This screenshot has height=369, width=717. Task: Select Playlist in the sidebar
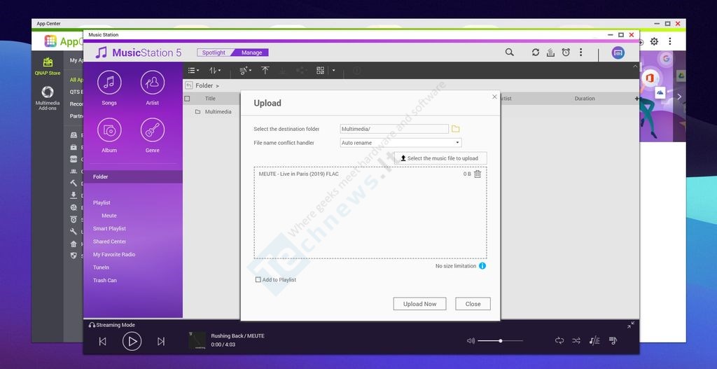pyautogui.click(x=102, y=202)
